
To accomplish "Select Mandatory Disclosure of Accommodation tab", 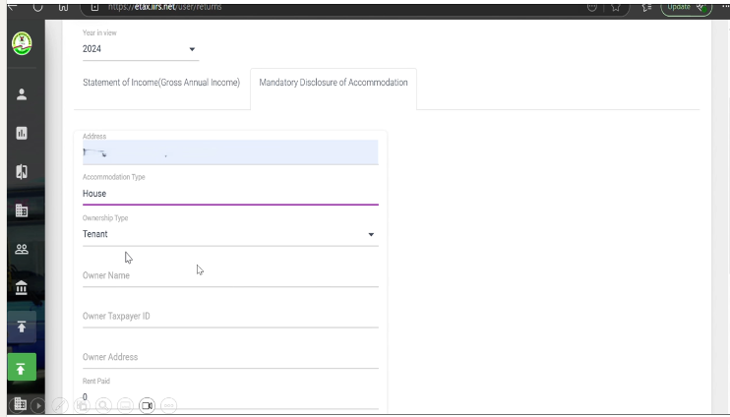I will tap(333, 83).
